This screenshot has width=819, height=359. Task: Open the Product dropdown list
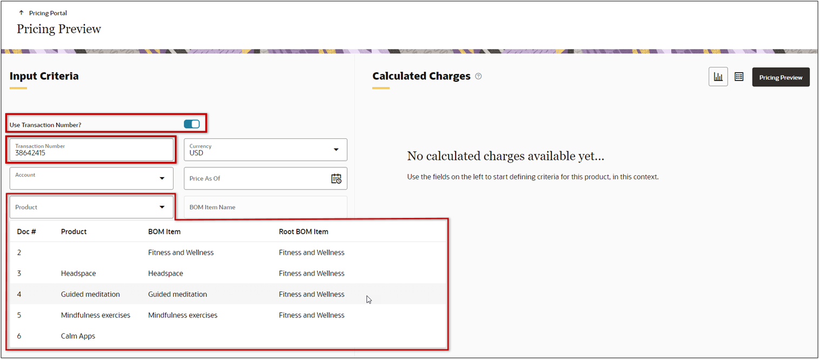coord(162,207)
